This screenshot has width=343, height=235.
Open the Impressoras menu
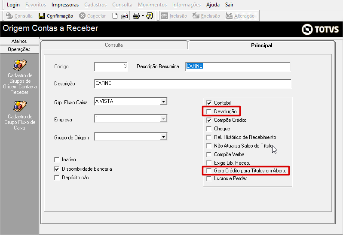65,5
